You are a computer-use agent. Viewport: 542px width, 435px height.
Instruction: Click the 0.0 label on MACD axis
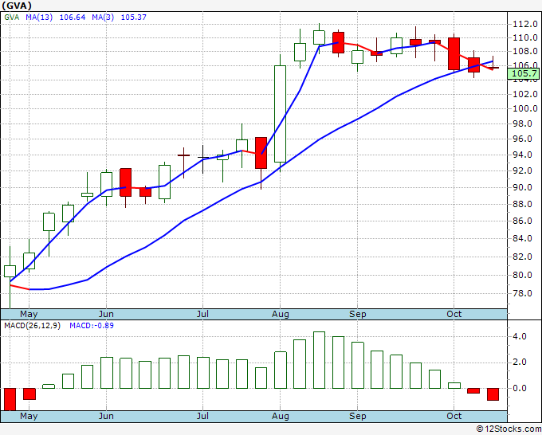pyautogui.click(x=520, y=388)
